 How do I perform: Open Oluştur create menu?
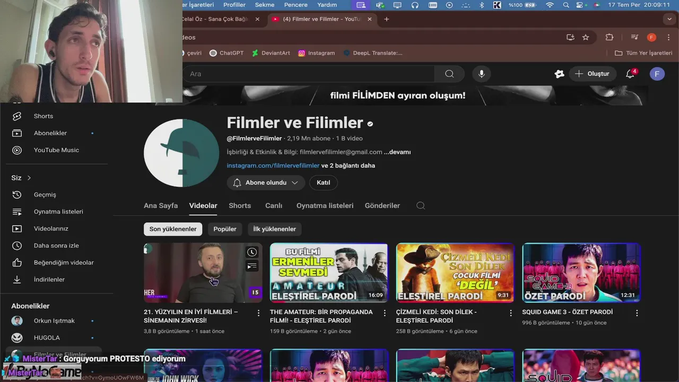point(593,74)
